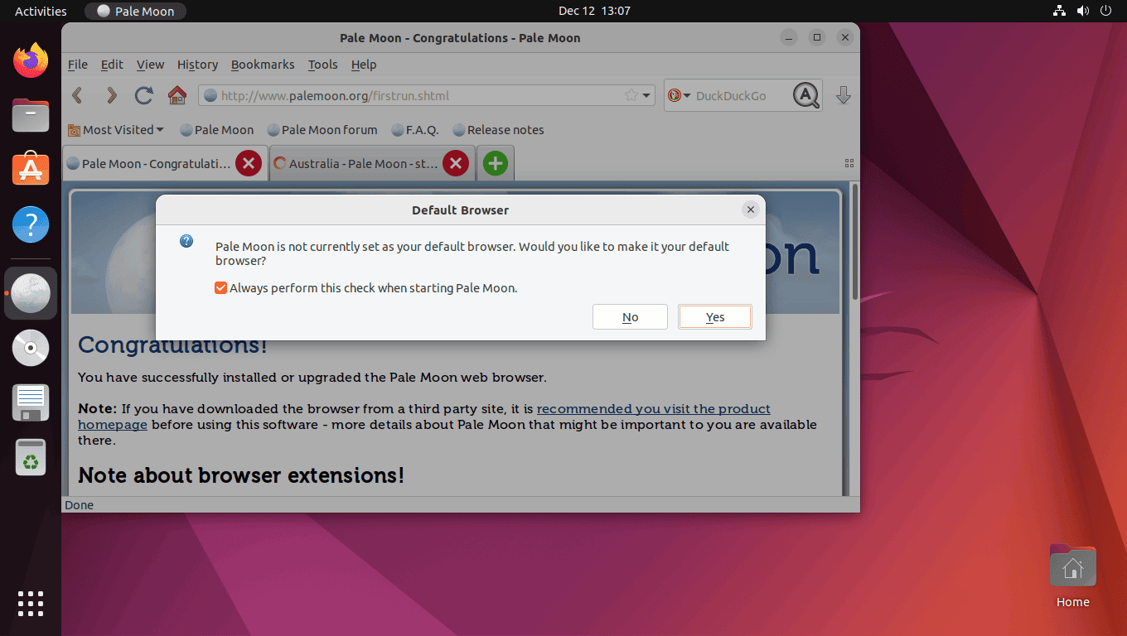This screenshot has height=636, width=1127.
Task: Open the History menu
Action: coord(197,65)
